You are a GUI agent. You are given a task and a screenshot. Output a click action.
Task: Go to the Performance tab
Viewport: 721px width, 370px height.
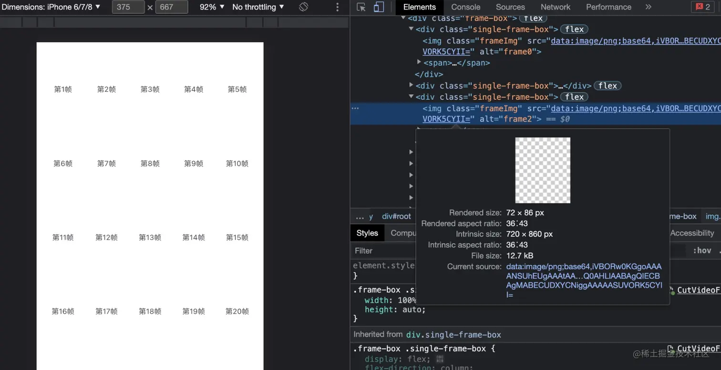pyautogui.click(x=608, y=7)
